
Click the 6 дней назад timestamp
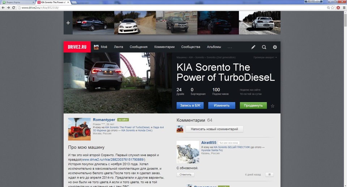point(253,175)
